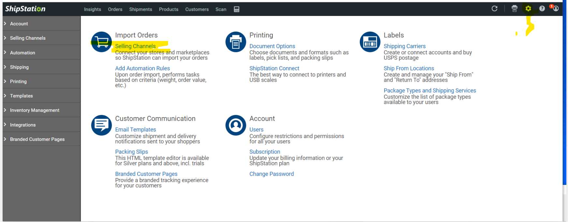Click the help question mark icon
Viewport: 568px width, 222px height.
coord(542,9)
